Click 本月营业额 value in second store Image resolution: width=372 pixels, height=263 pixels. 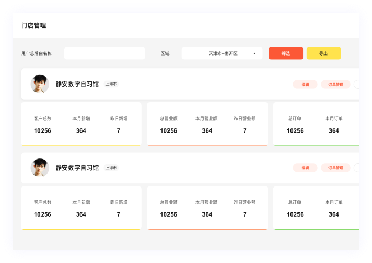tap(207, 214)
